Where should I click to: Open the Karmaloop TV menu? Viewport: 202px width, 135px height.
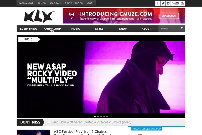52,29
